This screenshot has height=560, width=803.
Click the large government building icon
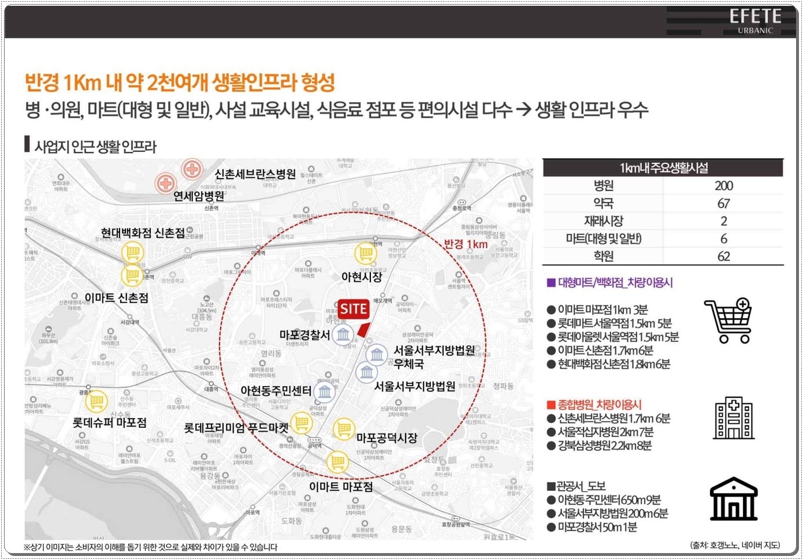click(733, 498)
